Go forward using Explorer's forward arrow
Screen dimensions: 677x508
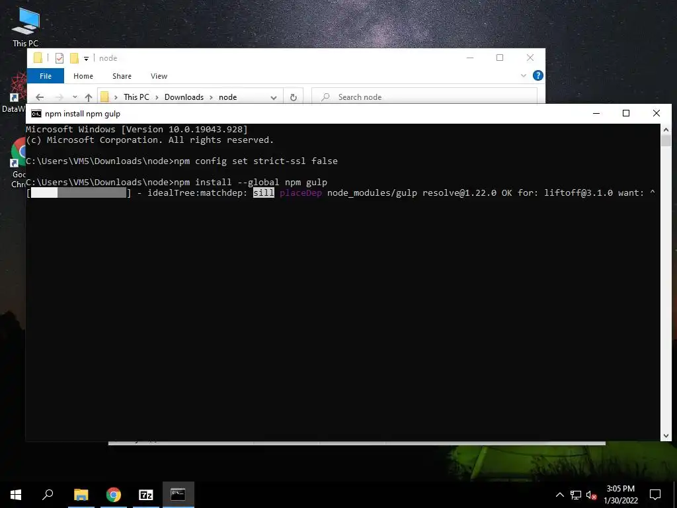(x=59, y=97)
